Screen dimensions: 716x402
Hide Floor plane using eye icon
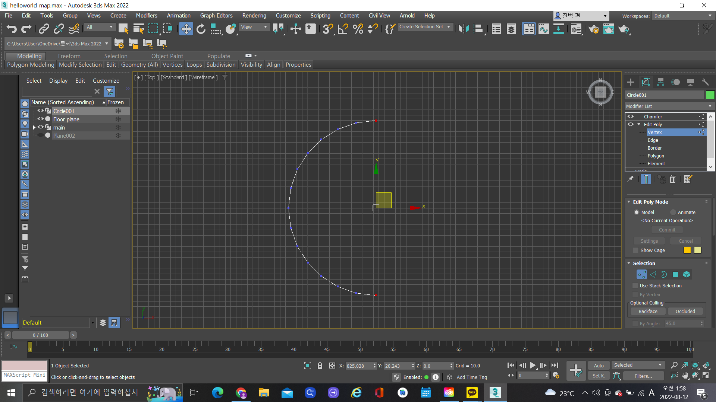coord(40,119)
